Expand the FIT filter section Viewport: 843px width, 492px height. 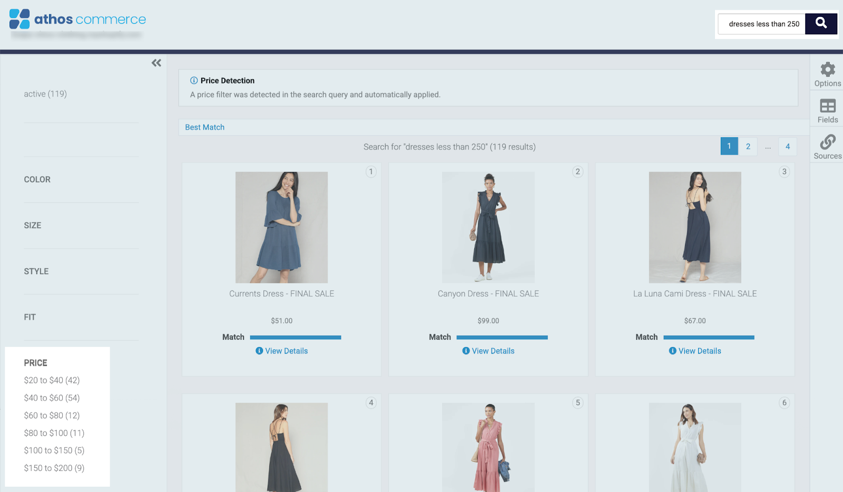[x=30, y=317]
